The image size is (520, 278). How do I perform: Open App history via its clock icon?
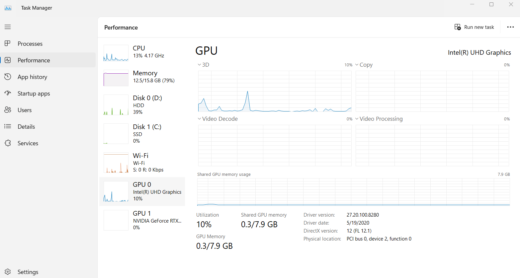pyautogui.click(x=8, y=77)
